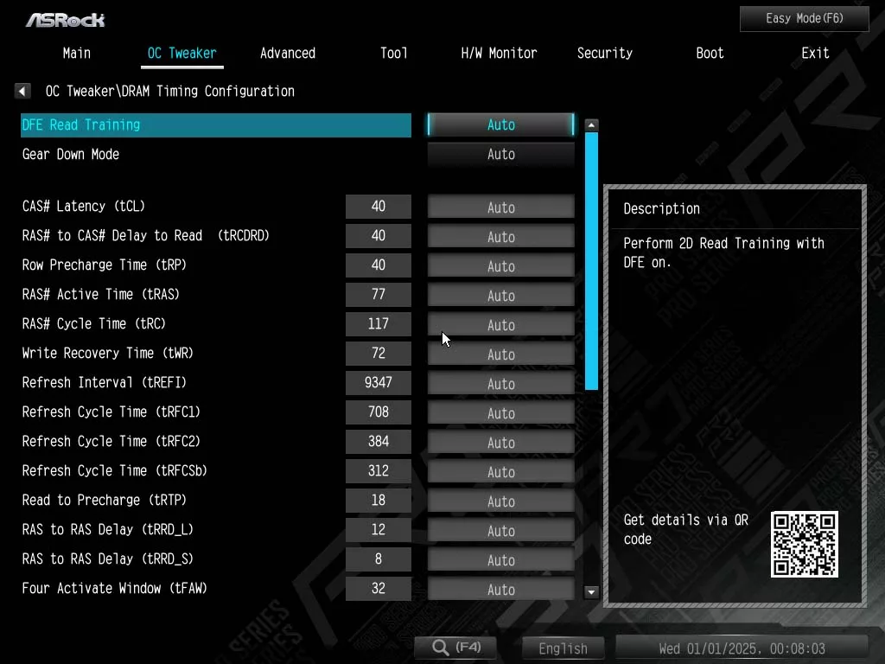This screenshot has width=885, height=664.
Task: Click the Description panel heading
Action: point(661,208)
